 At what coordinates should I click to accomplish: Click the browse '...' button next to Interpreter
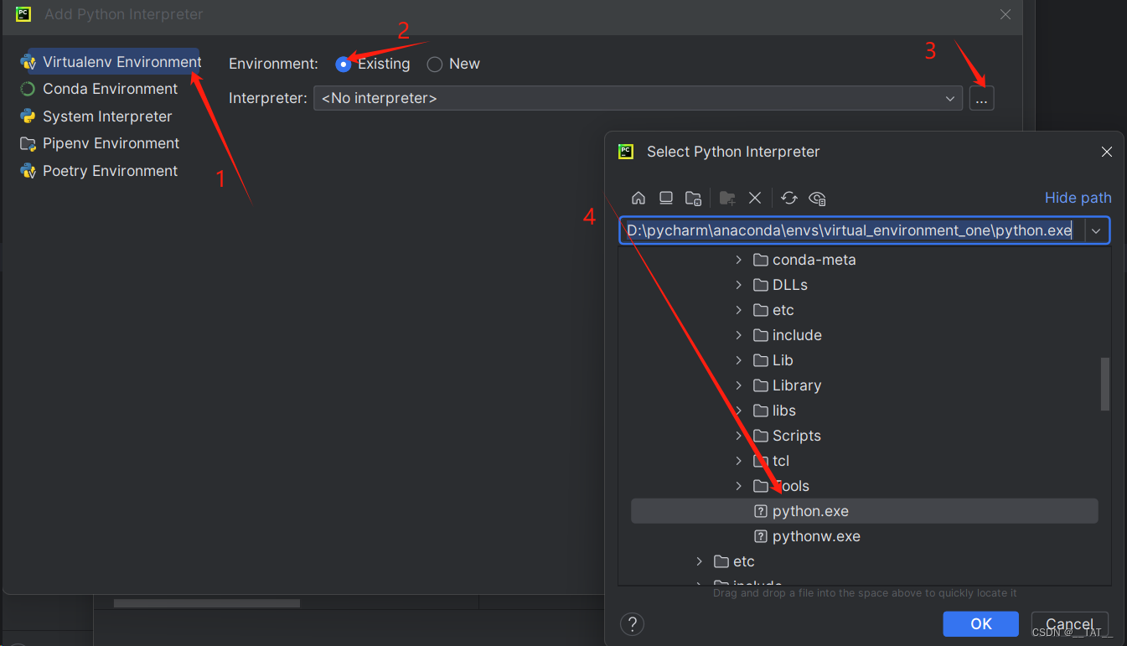[982, 98]
